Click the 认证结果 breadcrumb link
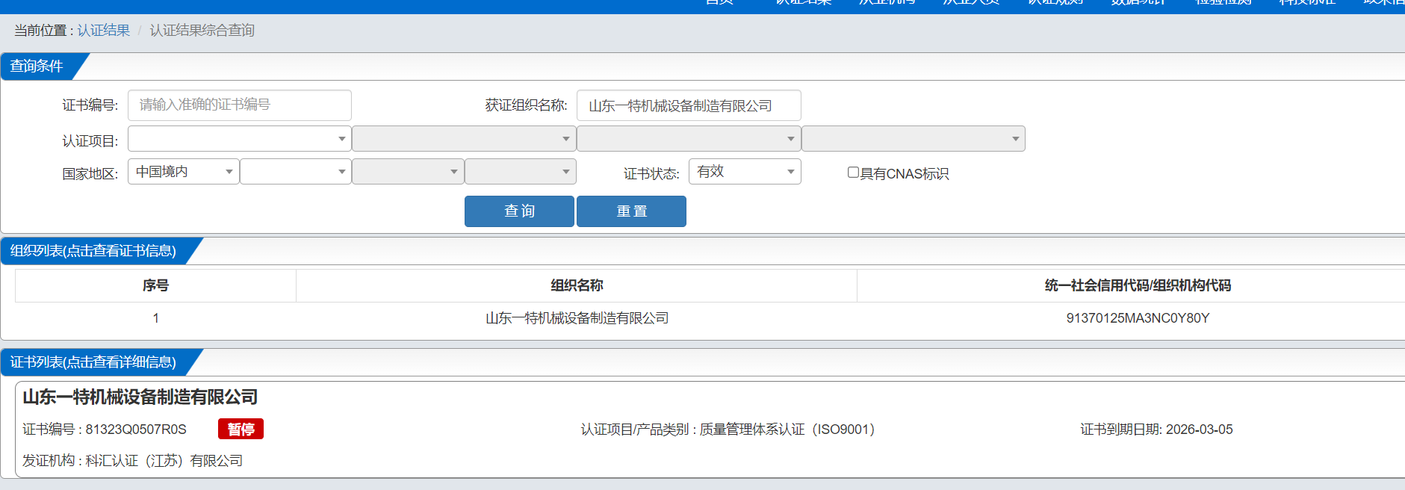The width and height of the screenshot is (1405, 490). pos(104,31)
